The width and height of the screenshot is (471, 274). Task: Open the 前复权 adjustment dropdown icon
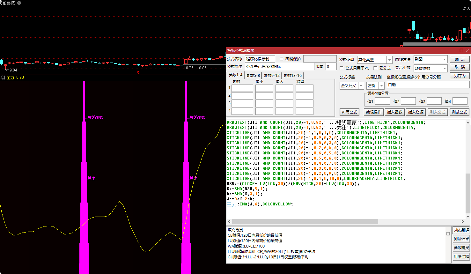click(x=19, y=3)
